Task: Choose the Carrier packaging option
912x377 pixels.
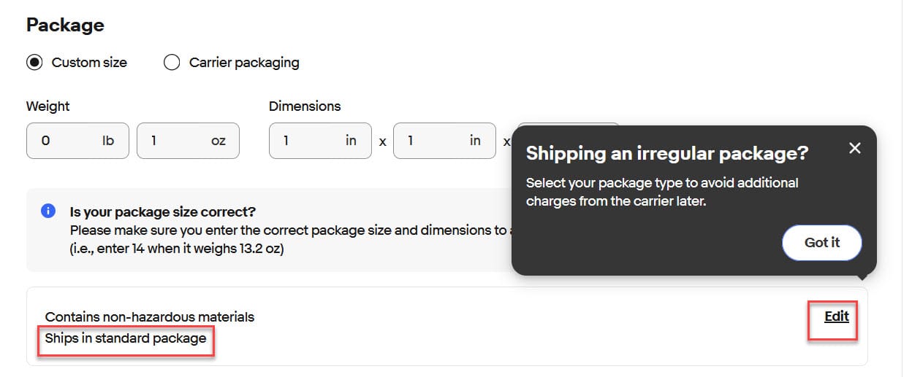Action: tap(172, 63)
